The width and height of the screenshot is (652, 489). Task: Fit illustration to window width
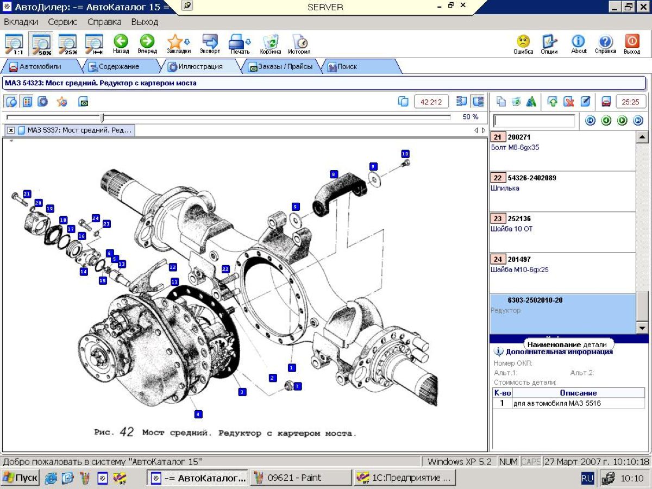(x=94, y=45)
